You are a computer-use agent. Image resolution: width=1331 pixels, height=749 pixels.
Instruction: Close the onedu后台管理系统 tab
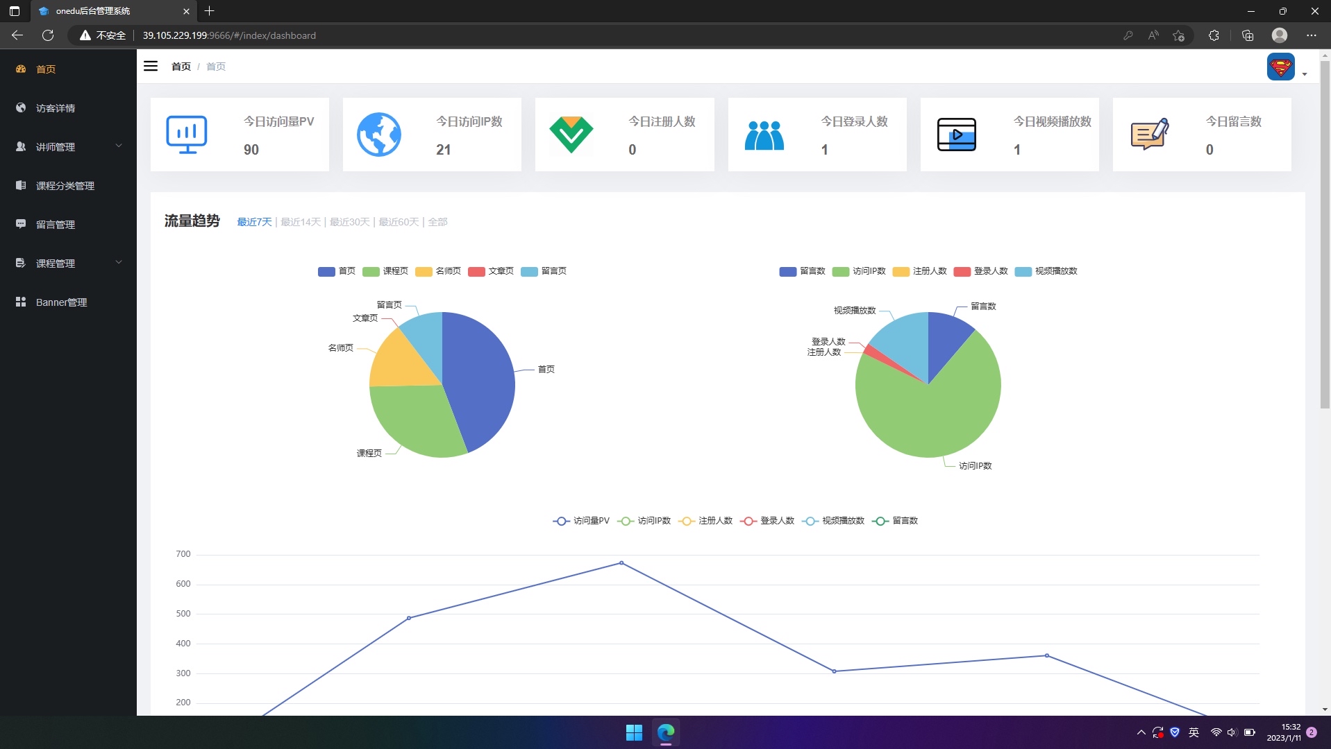pos(186,11)
